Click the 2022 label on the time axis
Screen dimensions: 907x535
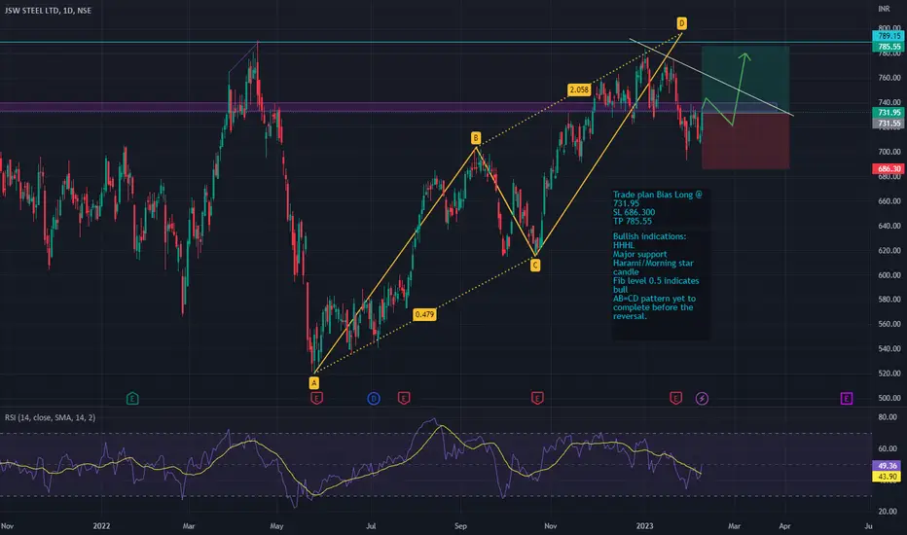point(101,525)
